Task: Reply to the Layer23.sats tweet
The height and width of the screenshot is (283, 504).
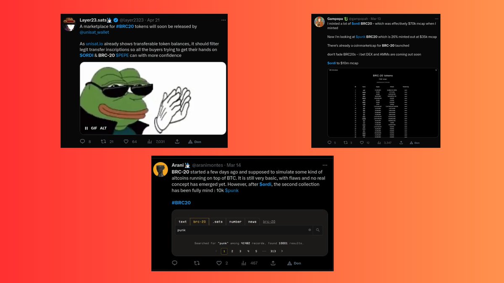Action: point(82,142)
